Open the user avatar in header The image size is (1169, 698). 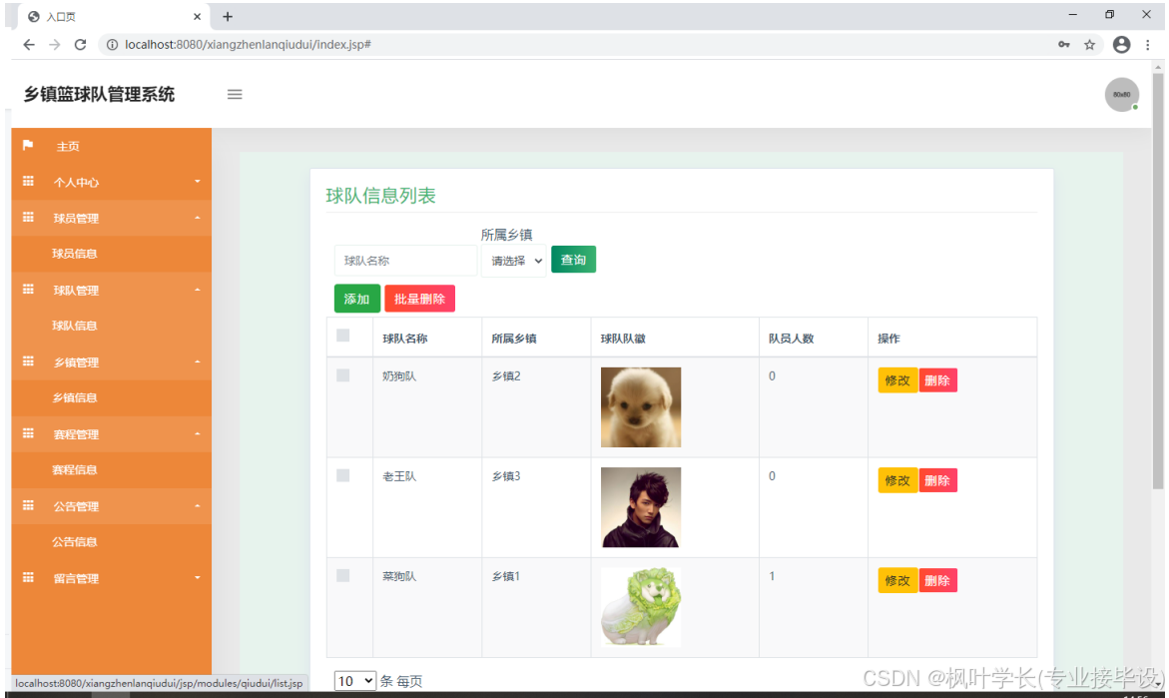coord(1121,95)
